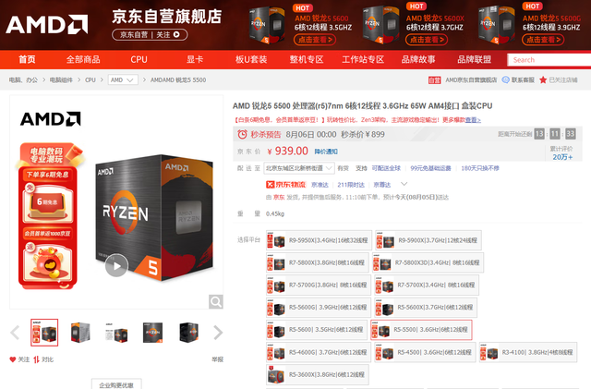This screenshot has width=591, height=389.
Task: Click 企业购更优惠 button
Action: pyautogui.click(x=116, y=384)
